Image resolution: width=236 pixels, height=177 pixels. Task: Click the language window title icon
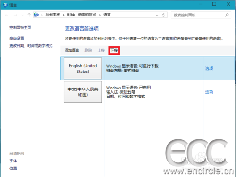pos(6,5)
